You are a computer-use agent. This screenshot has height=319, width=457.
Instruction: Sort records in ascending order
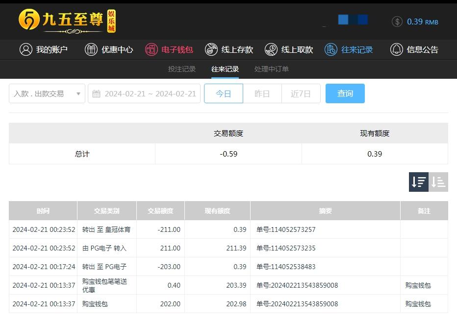pos(438,182)
